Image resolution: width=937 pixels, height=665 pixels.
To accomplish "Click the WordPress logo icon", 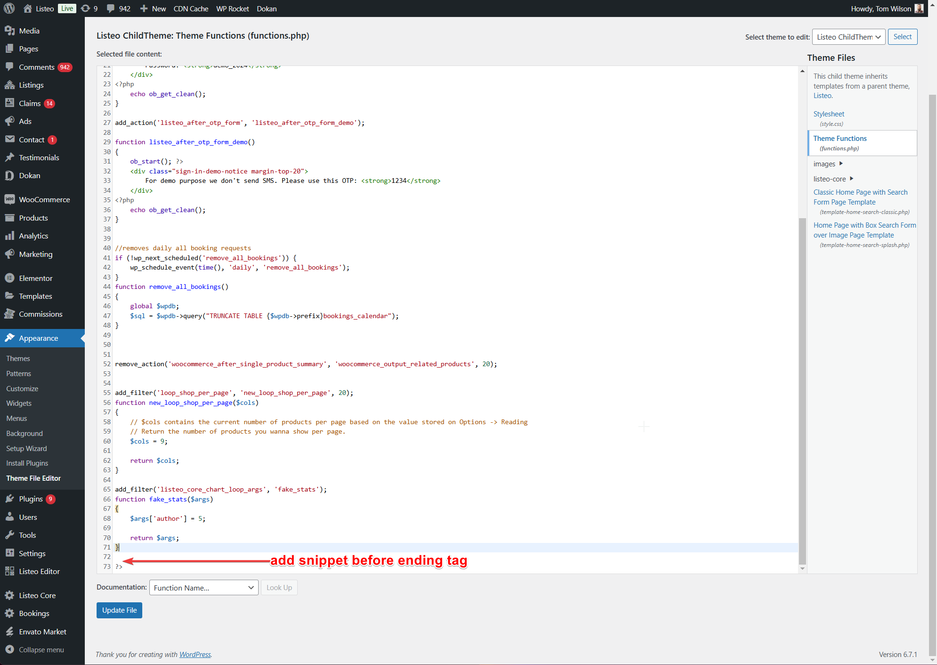I will point(9,8).
